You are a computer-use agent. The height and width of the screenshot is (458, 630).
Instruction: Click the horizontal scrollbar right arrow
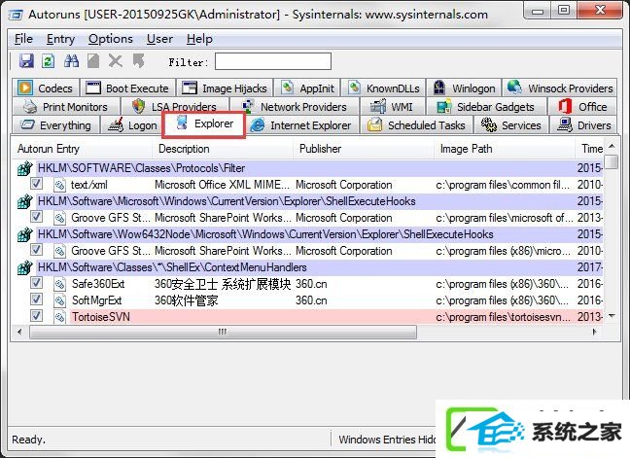pos(595,332)
